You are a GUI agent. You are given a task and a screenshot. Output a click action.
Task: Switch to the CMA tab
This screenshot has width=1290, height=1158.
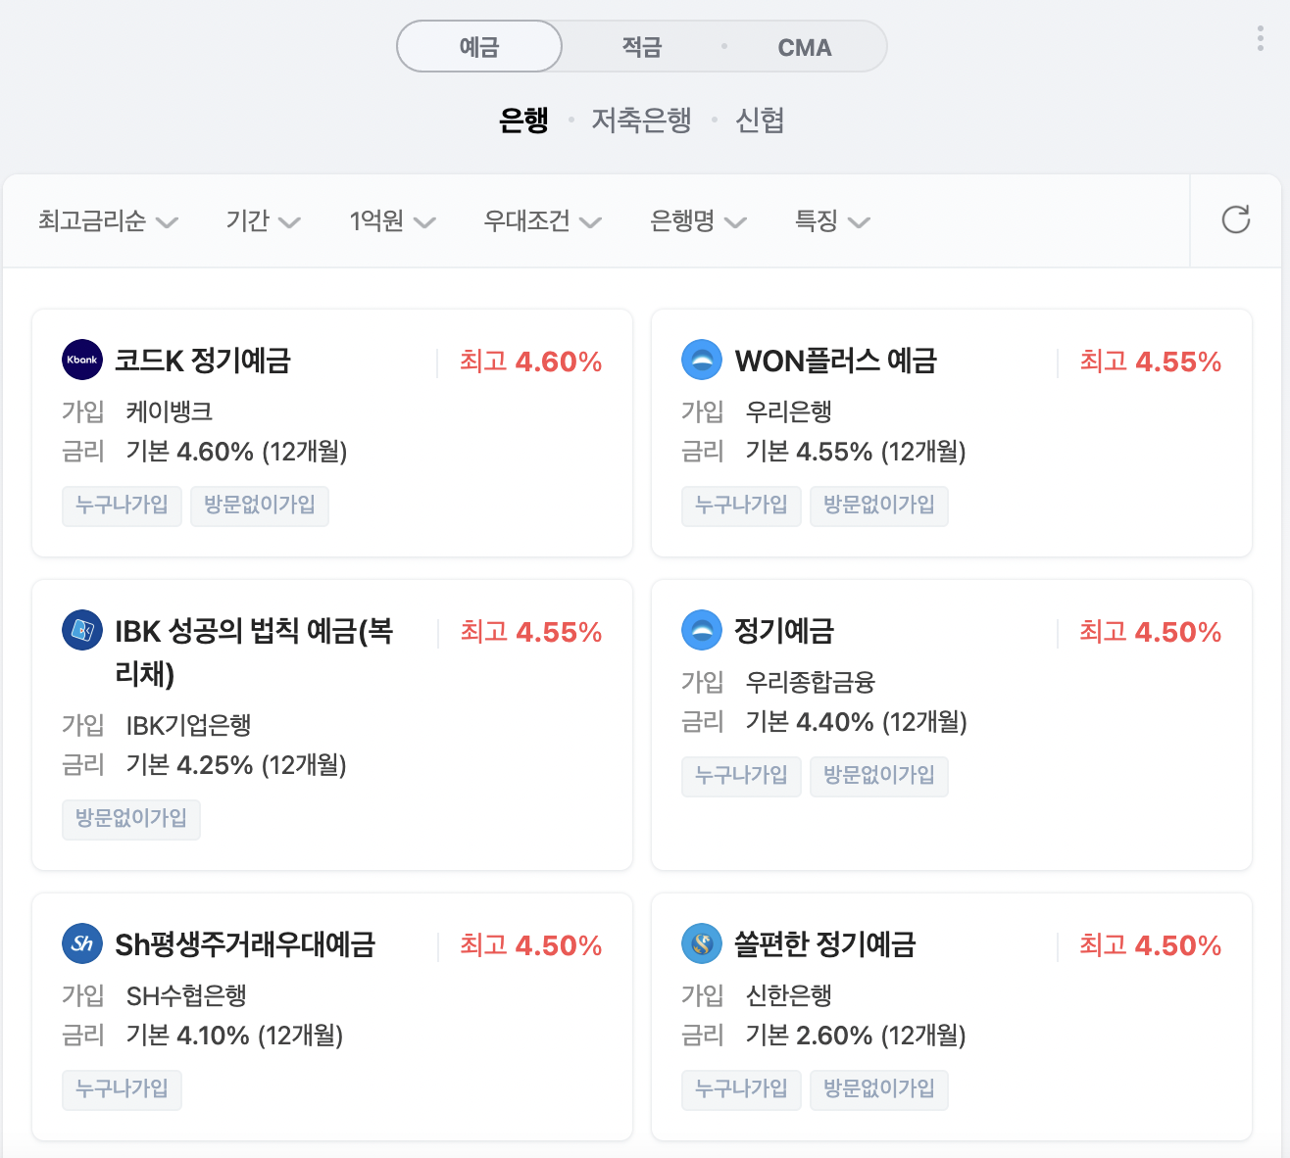point(805,46)
